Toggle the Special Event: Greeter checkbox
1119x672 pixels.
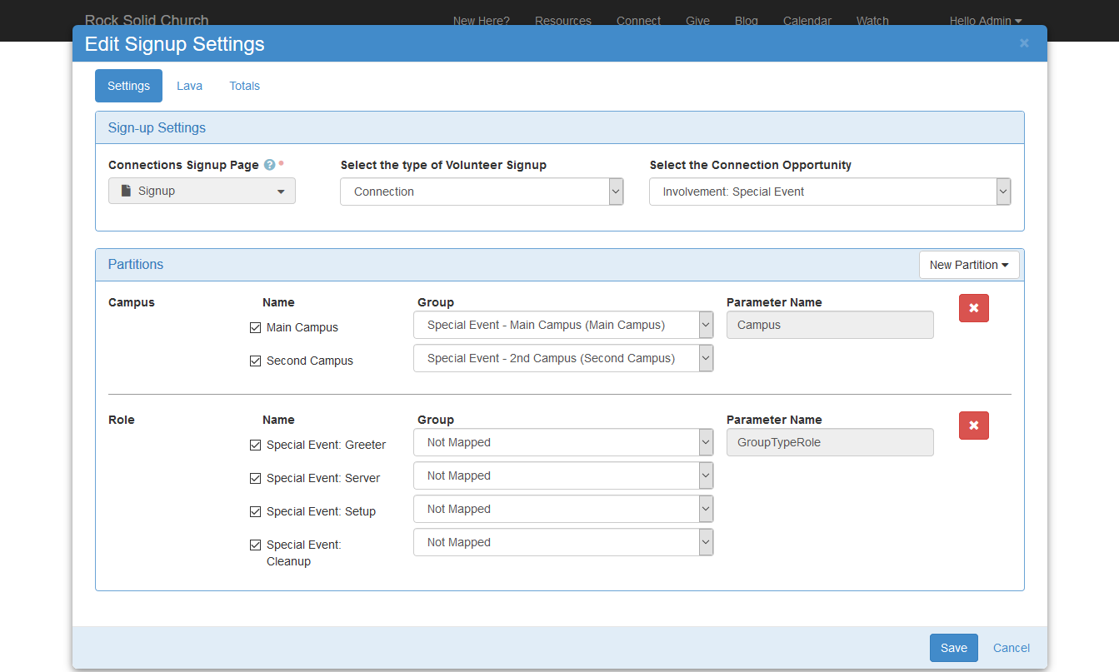tap(255, 445)
